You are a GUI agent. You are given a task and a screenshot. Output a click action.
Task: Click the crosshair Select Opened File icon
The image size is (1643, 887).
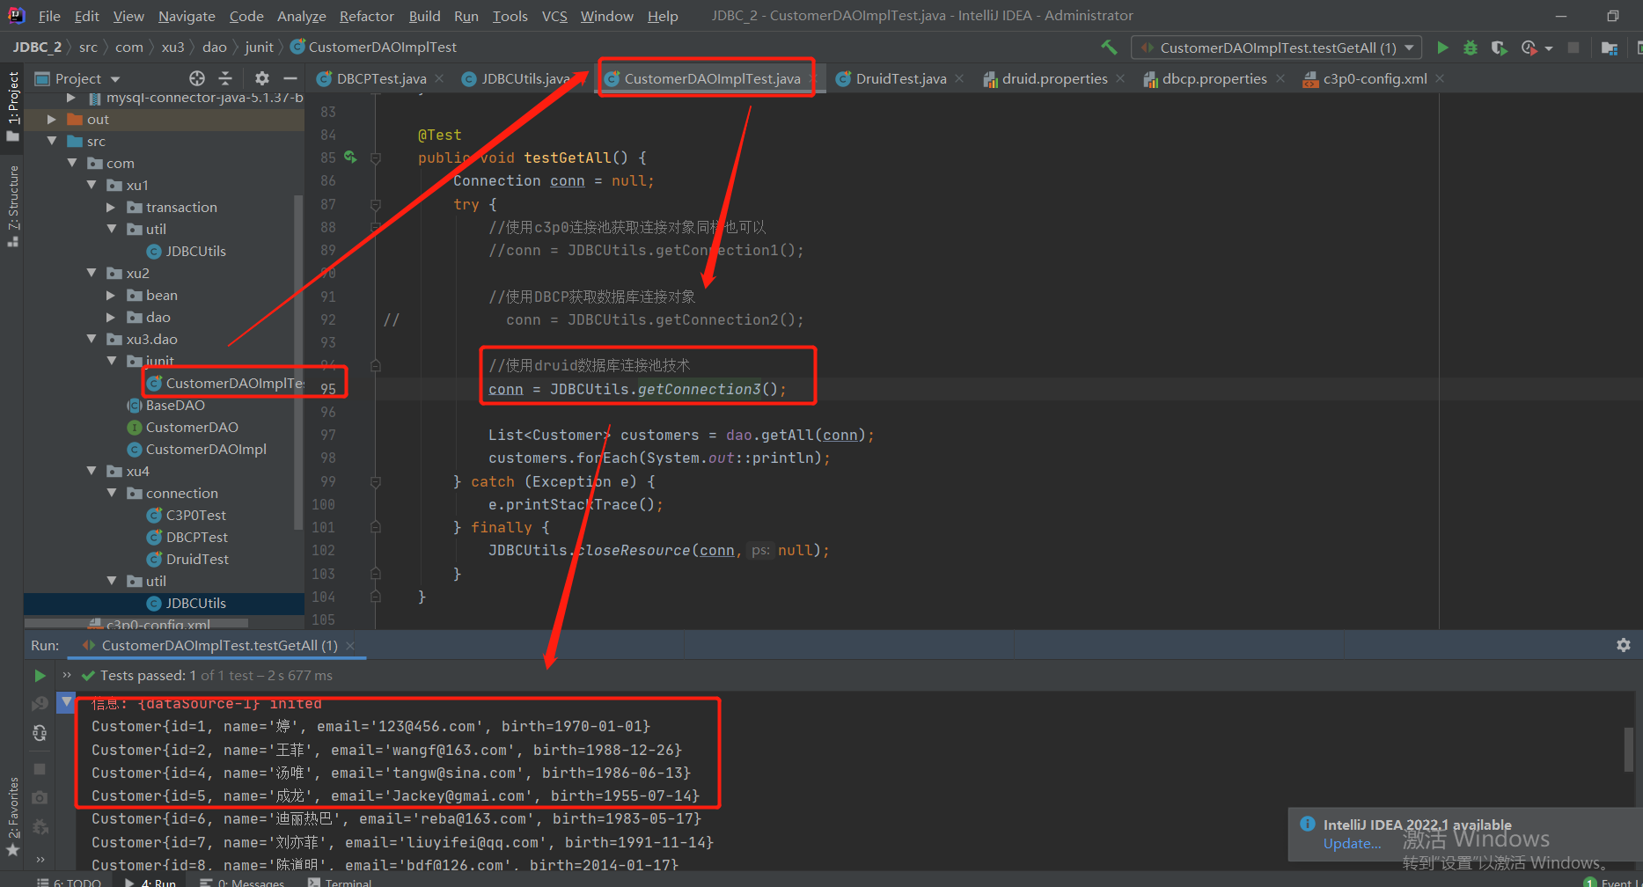197,78
